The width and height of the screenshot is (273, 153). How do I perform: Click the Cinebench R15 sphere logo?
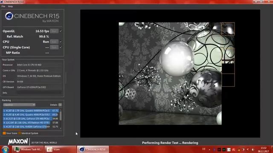click(x=9, y=16)
